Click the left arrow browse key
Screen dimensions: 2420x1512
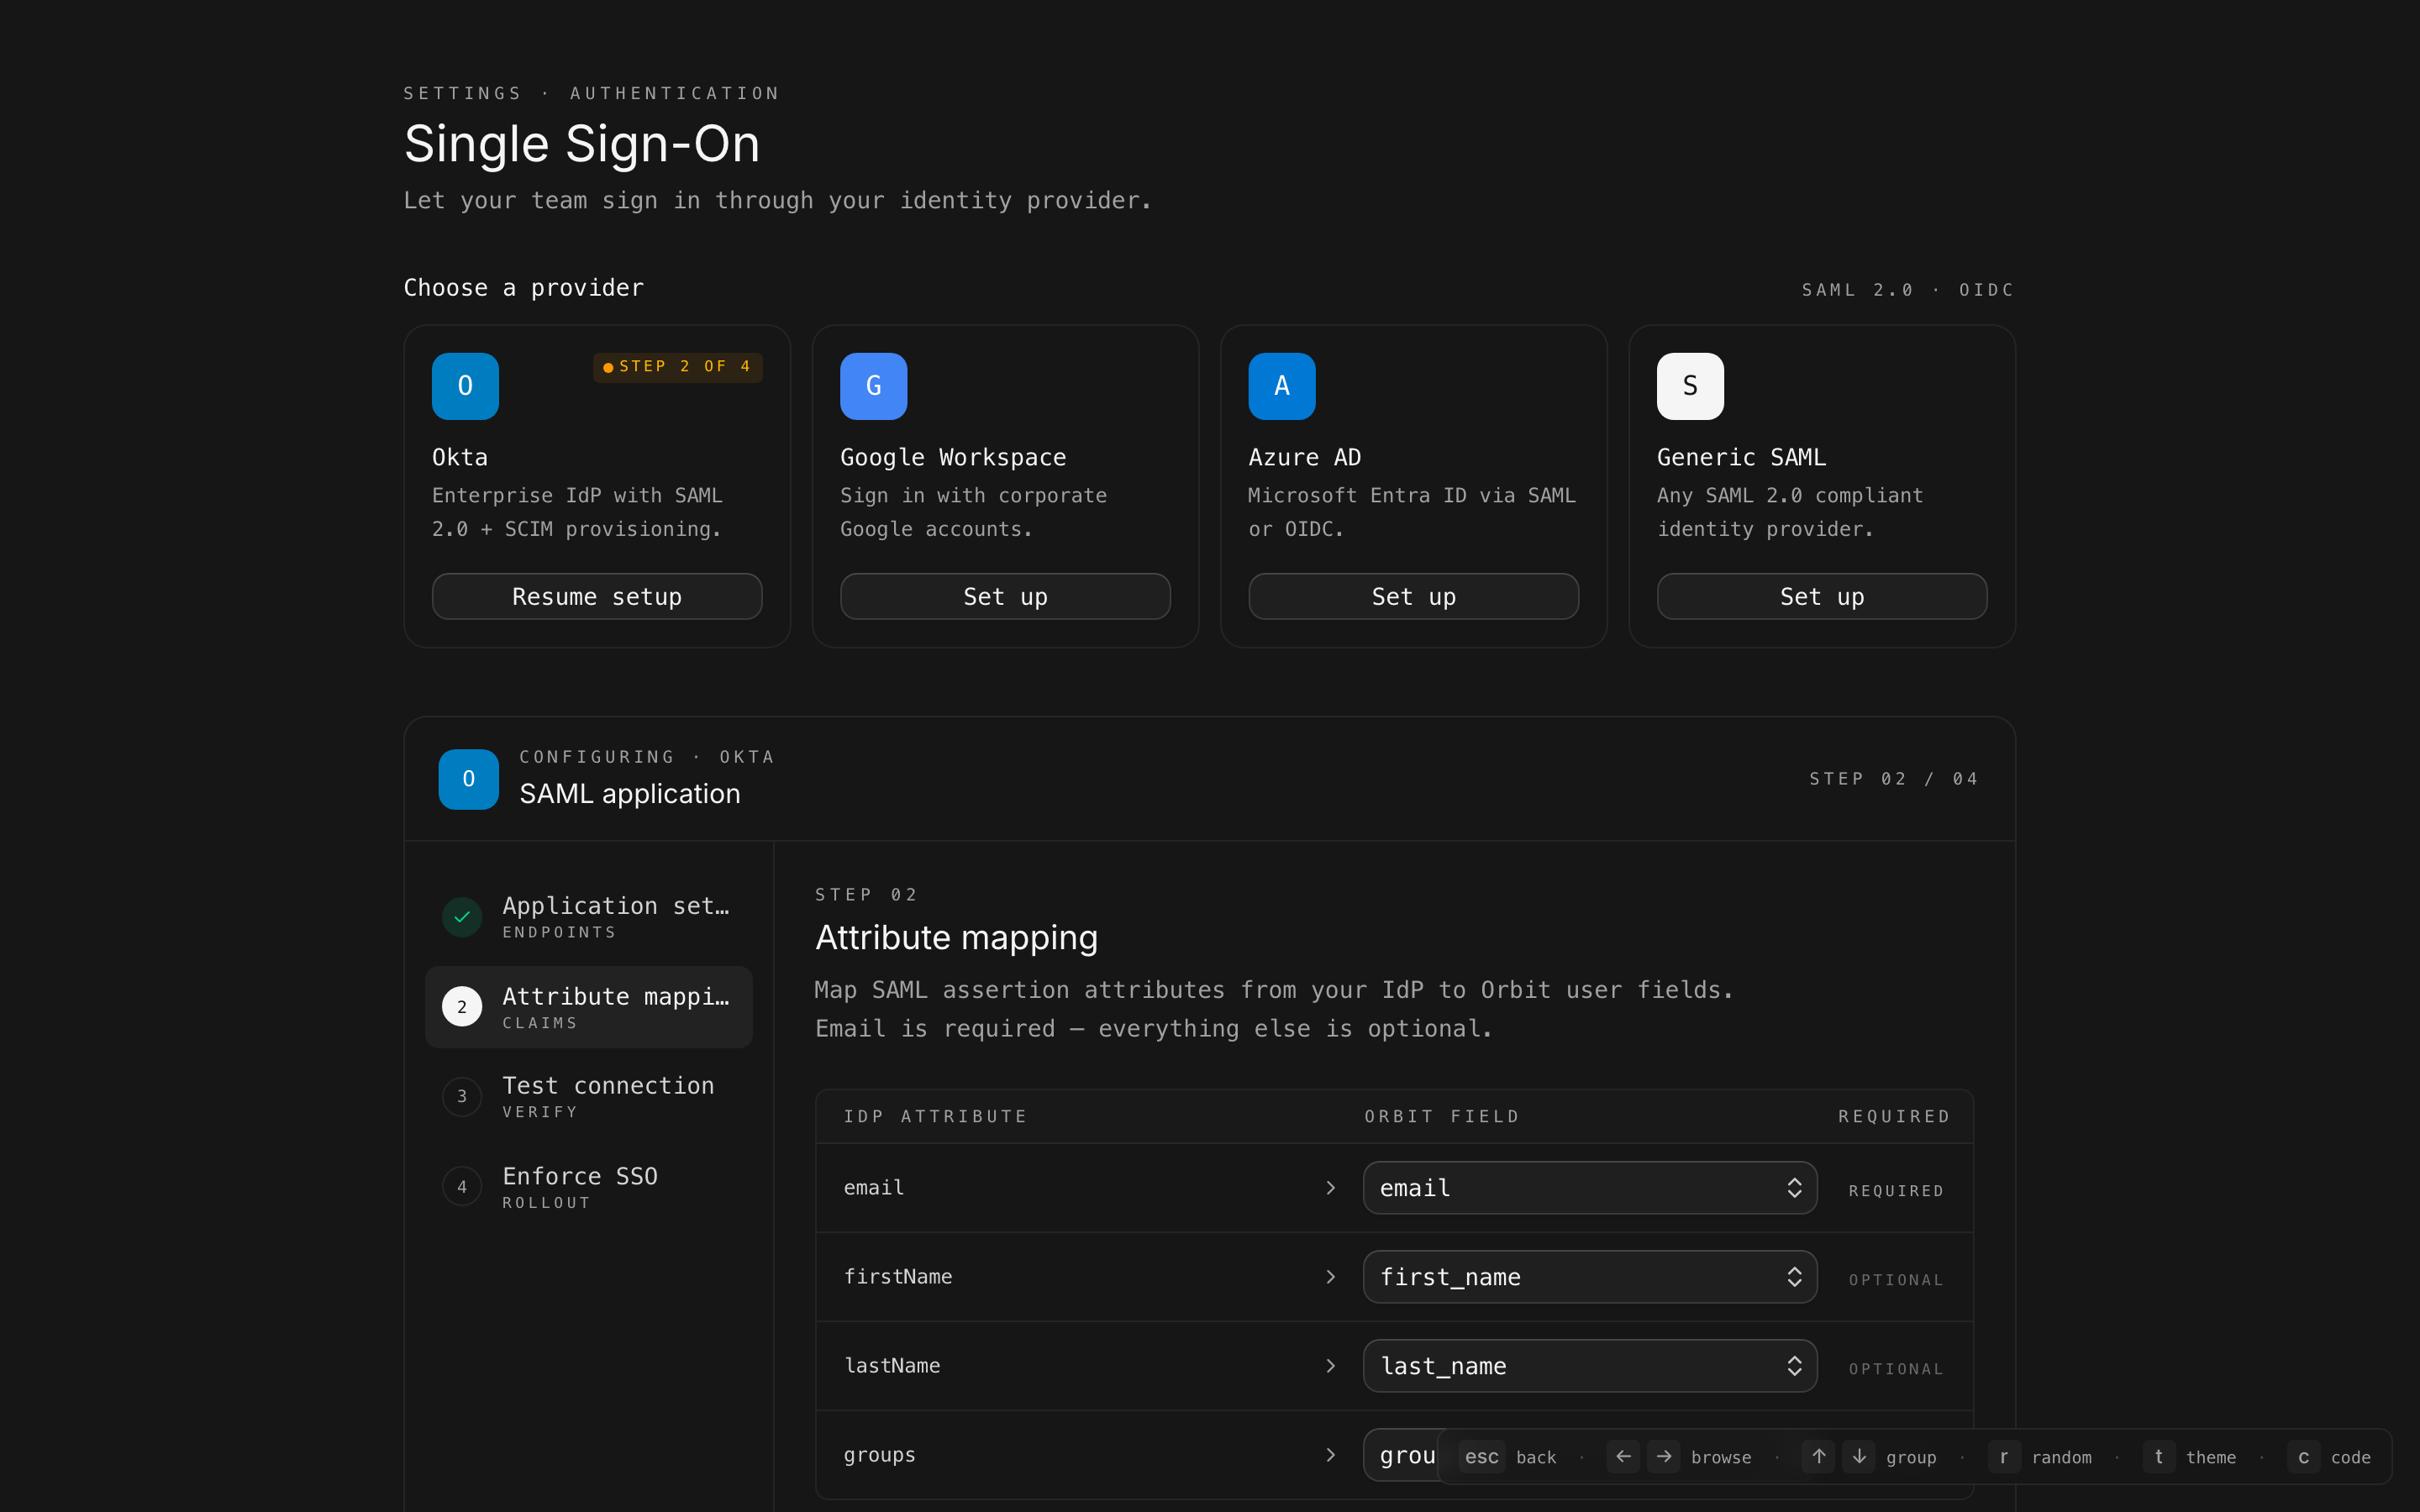tap(1623, 1456)
